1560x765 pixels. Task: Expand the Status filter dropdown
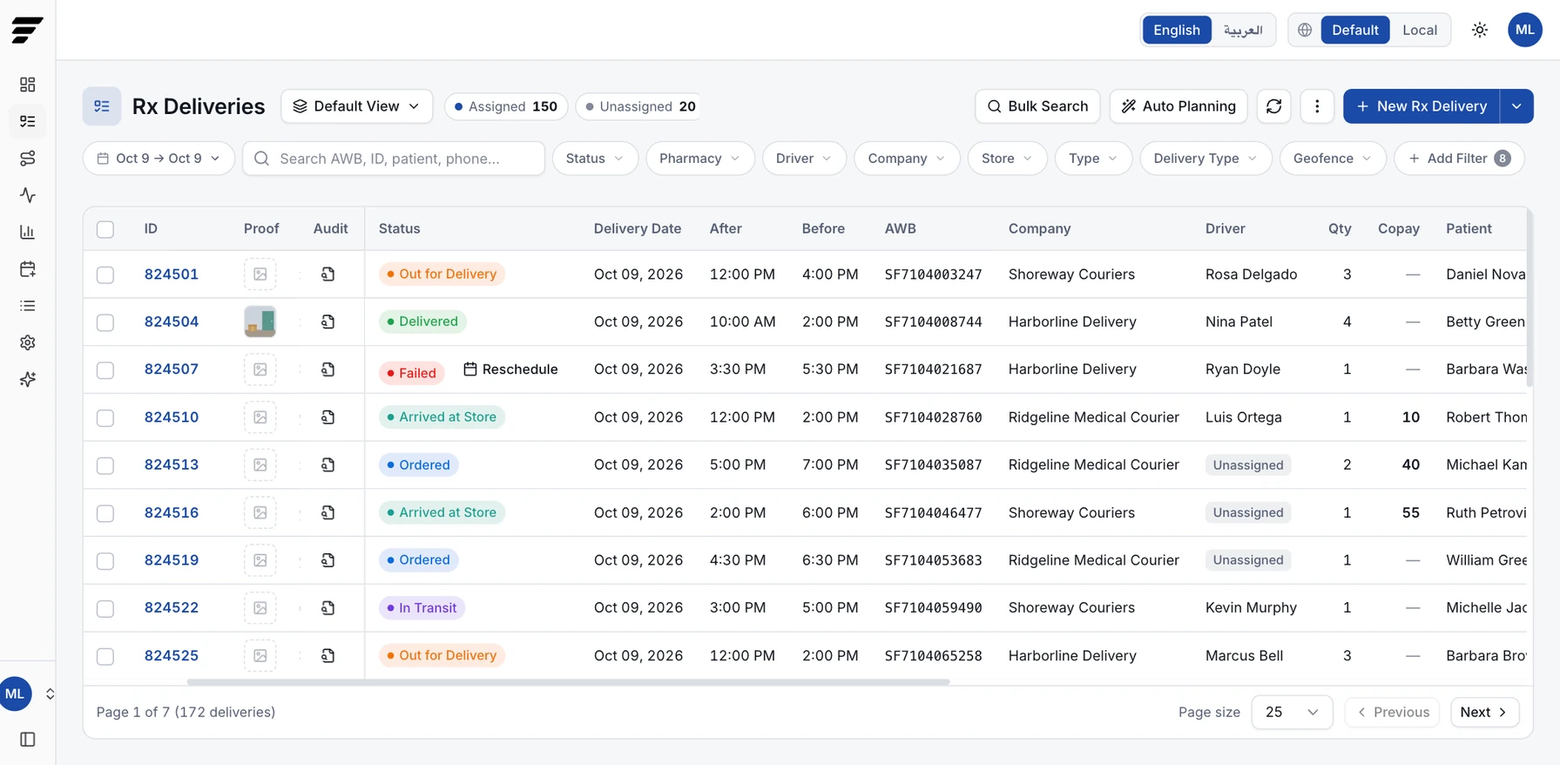[x=595, y=159]
